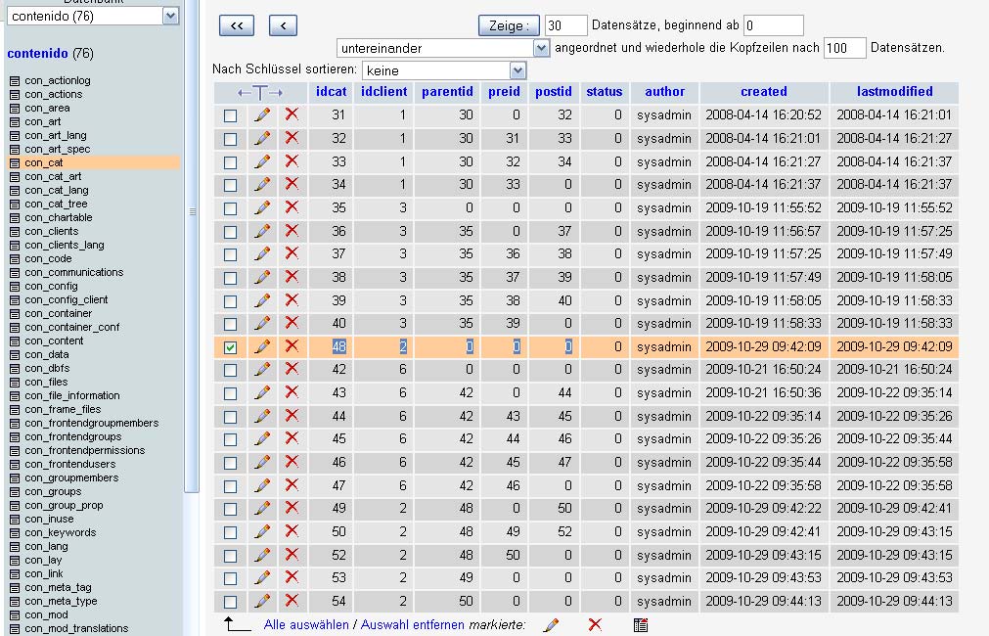Viewport: 989px width, 636px height.
Task: Click the edit pencil for row idcat 31
Action: click(262, 114)
